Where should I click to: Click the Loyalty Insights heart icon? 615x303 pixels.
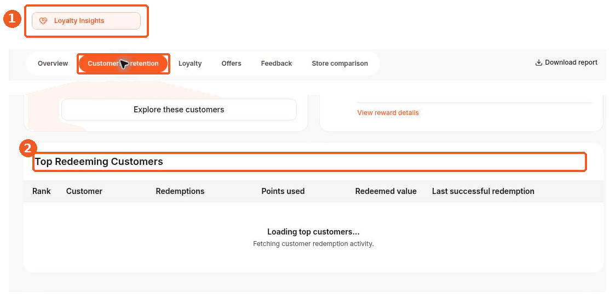(x=43, y=21)
